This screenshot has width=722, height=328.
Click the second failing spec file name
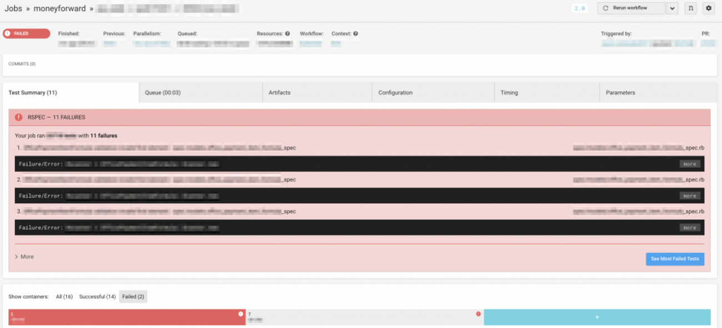pyautogui.click(x=160, y=180)
